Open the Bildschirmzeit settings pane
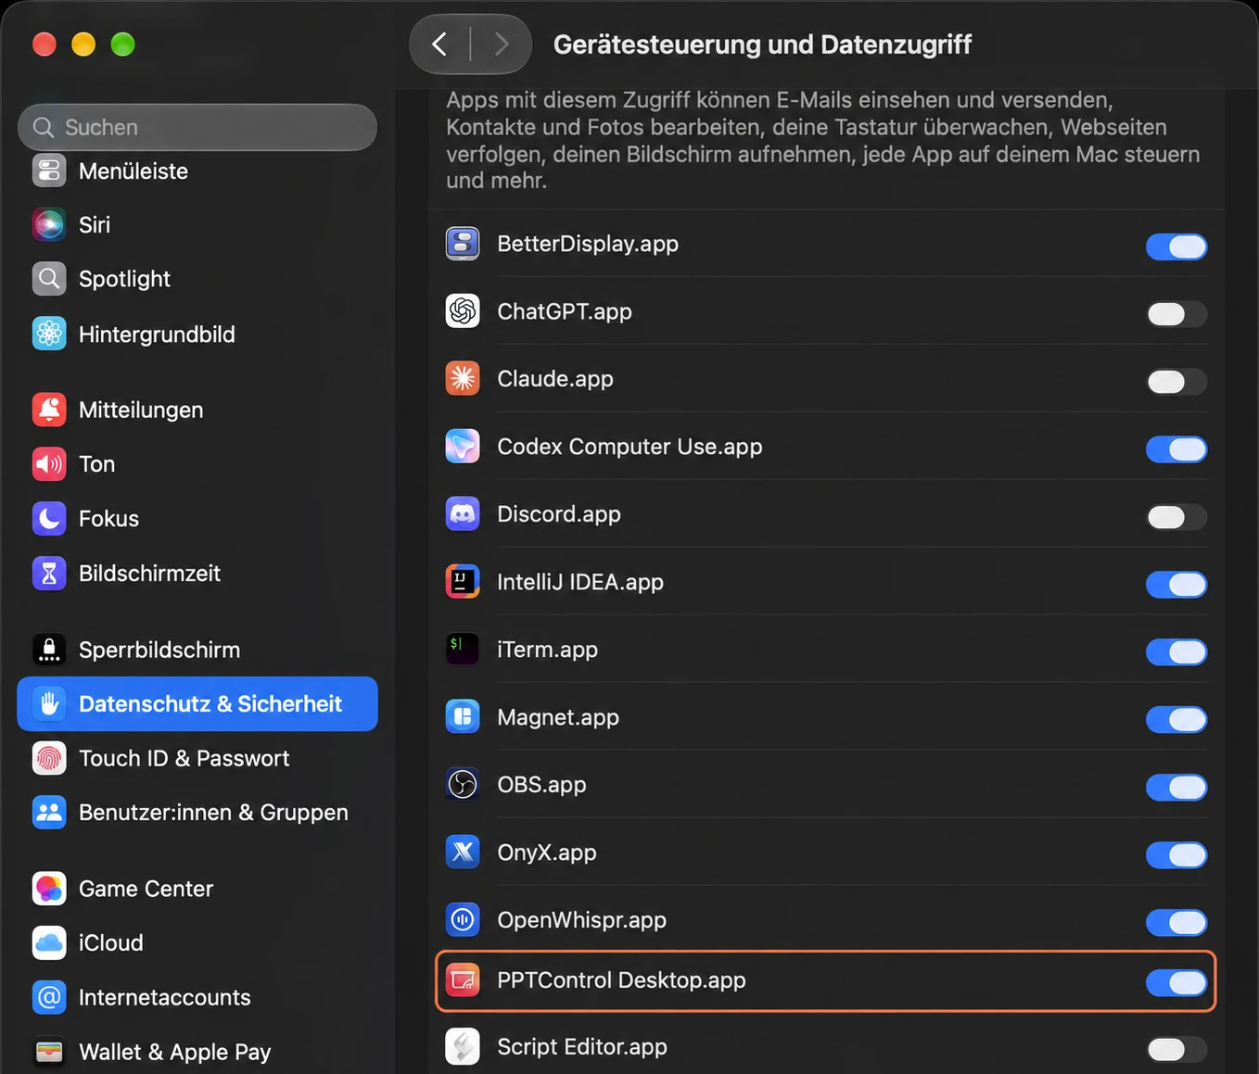Viewport: 1259px width, 1074px height. 197,574
